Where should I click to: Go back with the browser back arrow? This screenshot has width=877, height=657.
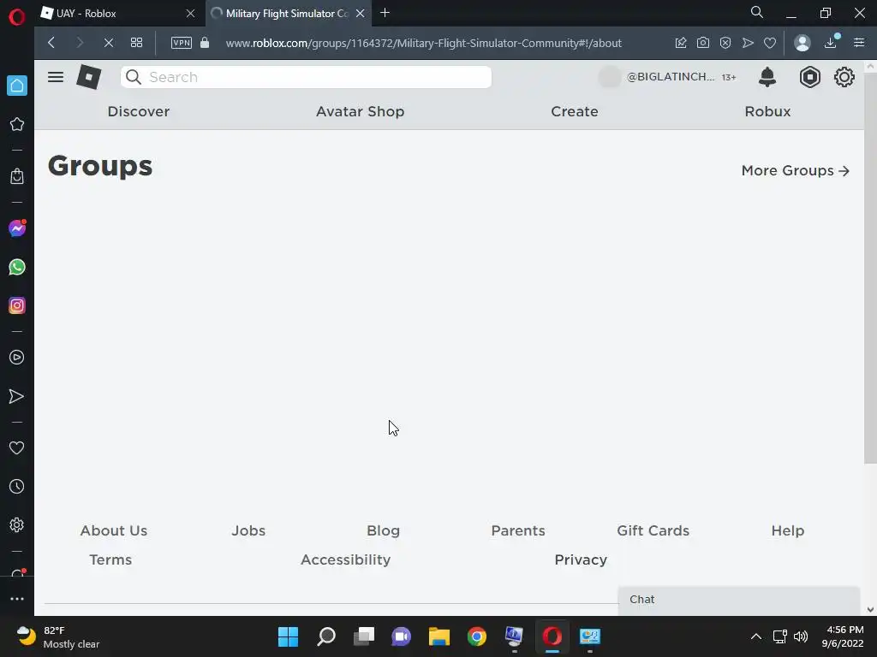[51, 43]
